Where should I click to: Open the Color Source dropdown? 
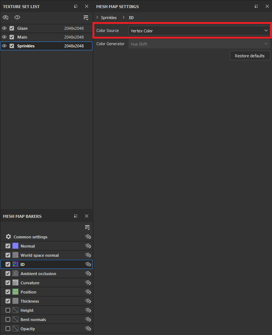pos(199,31)
